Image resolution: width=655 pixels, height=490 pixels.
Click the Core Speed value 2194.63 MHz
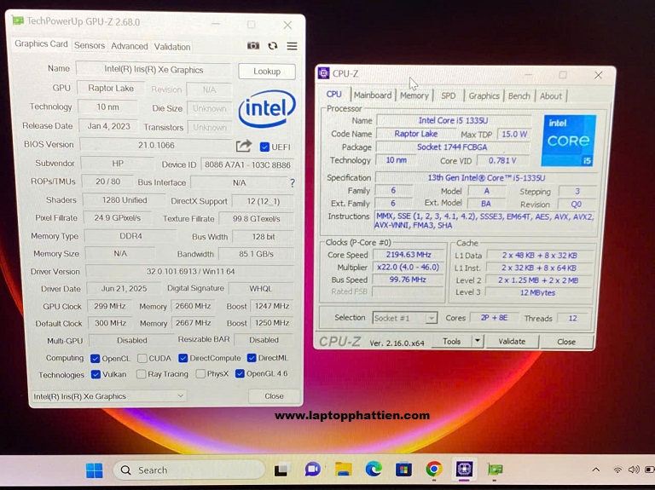pos(409,255)
